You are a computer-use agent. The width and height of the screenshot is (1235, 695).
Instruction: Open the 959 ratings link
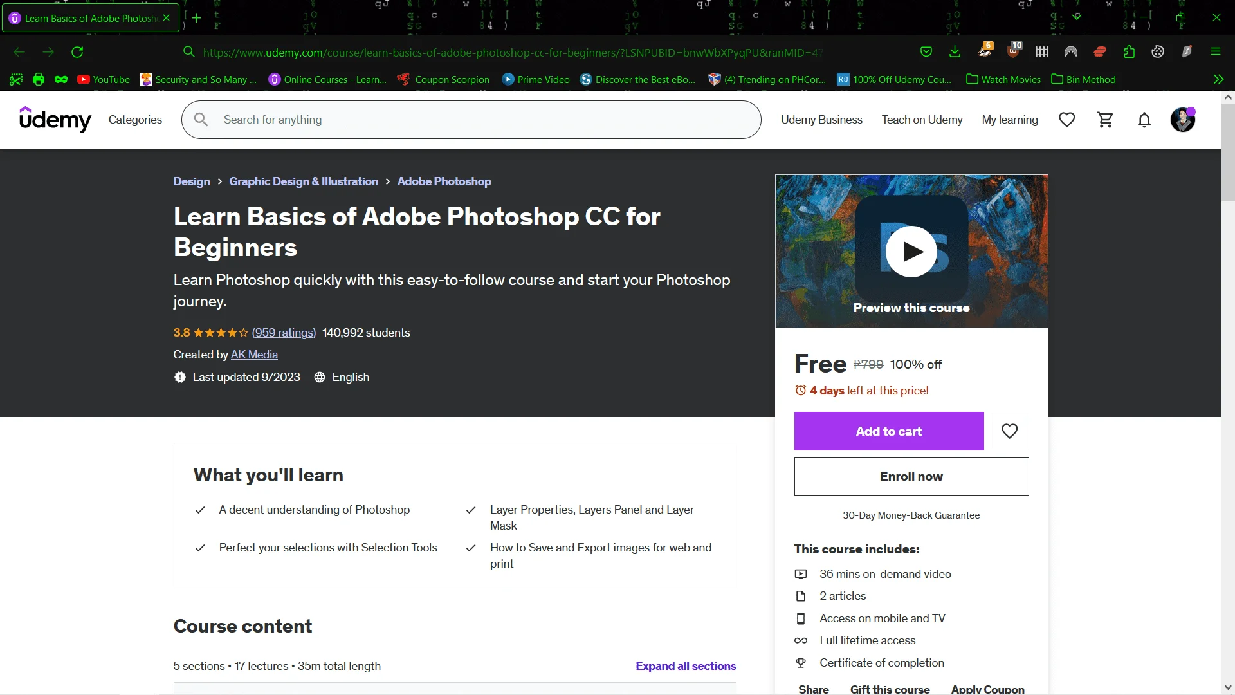[x=284, y=333]
